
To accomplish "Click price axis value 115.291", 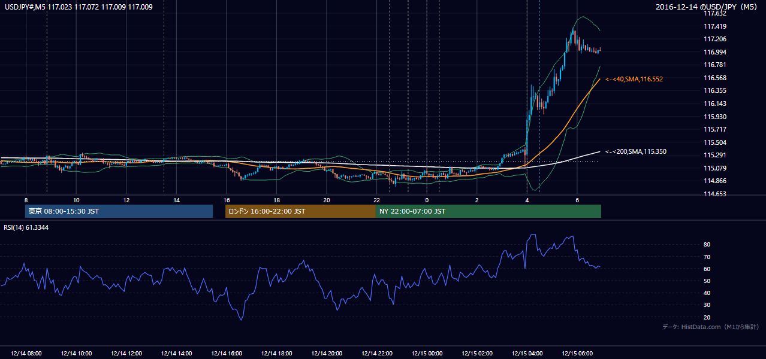I will (716, 155).
